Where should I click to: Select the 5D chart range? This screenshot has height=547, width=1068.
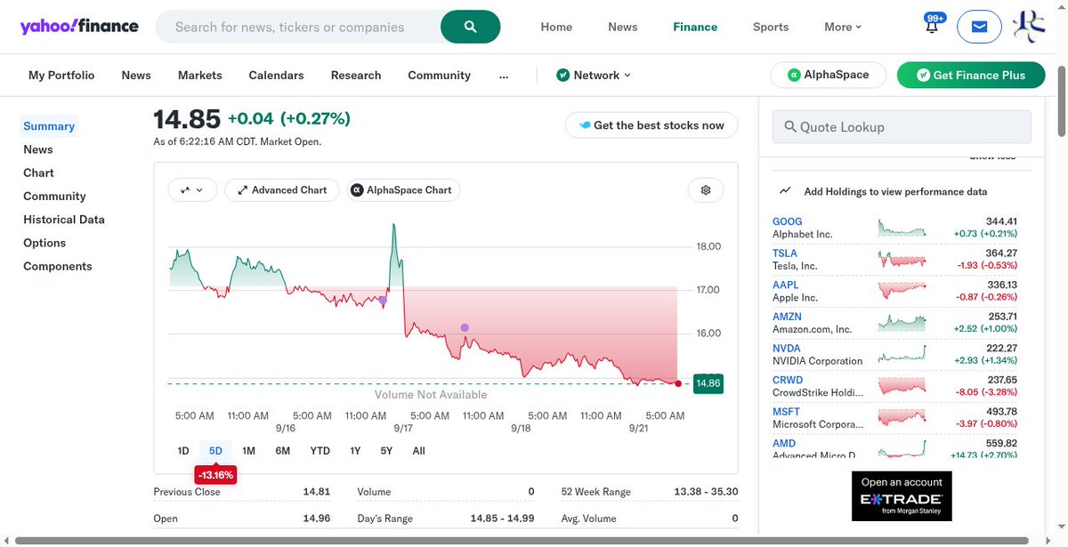215,451
